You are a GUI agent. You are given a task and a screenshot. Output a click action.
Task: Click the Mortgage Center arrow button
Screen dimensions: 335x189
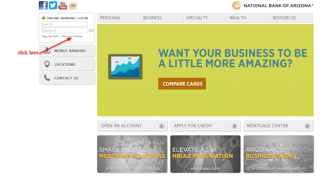coord(308,126)
